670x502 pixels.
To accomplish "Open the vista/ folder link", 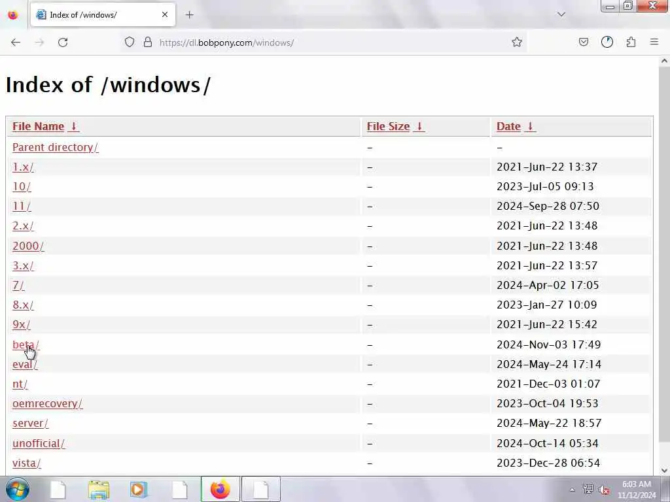I will coord(26,463).
